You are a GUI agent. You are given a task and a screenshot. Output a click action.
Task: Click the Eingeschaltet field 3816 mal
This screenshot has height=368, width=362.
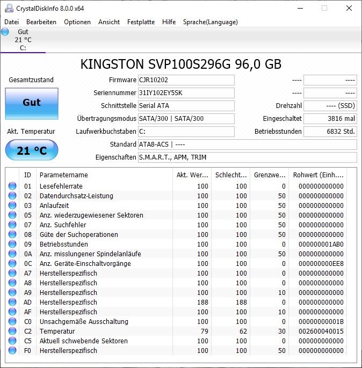[x=330, y=119]
